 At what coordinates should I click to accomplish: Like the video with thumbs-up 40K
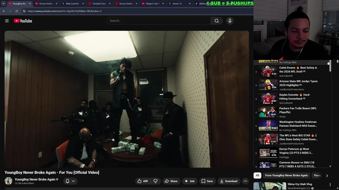[x=142, y=181]
